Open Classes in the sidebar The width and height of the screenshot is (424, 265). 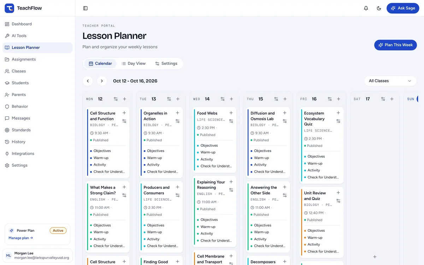[x=37, y=71]
